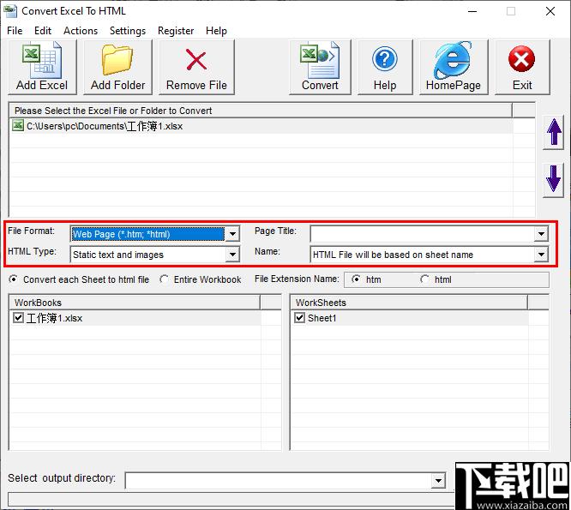Move file down with the down arrow

click(x=553, y=180)
